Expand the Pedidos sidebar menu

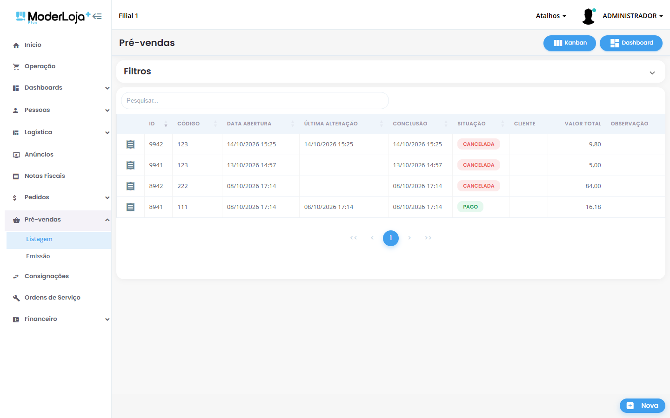[107, 197]
